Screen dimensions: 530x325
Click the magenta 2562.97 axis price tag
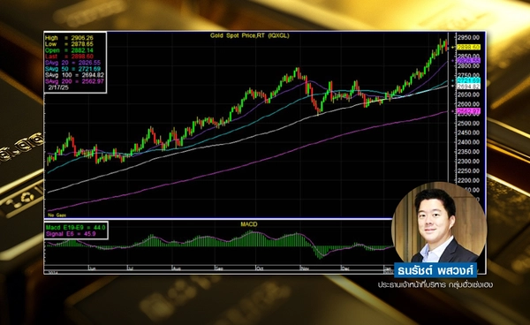[x=468, y=111]
